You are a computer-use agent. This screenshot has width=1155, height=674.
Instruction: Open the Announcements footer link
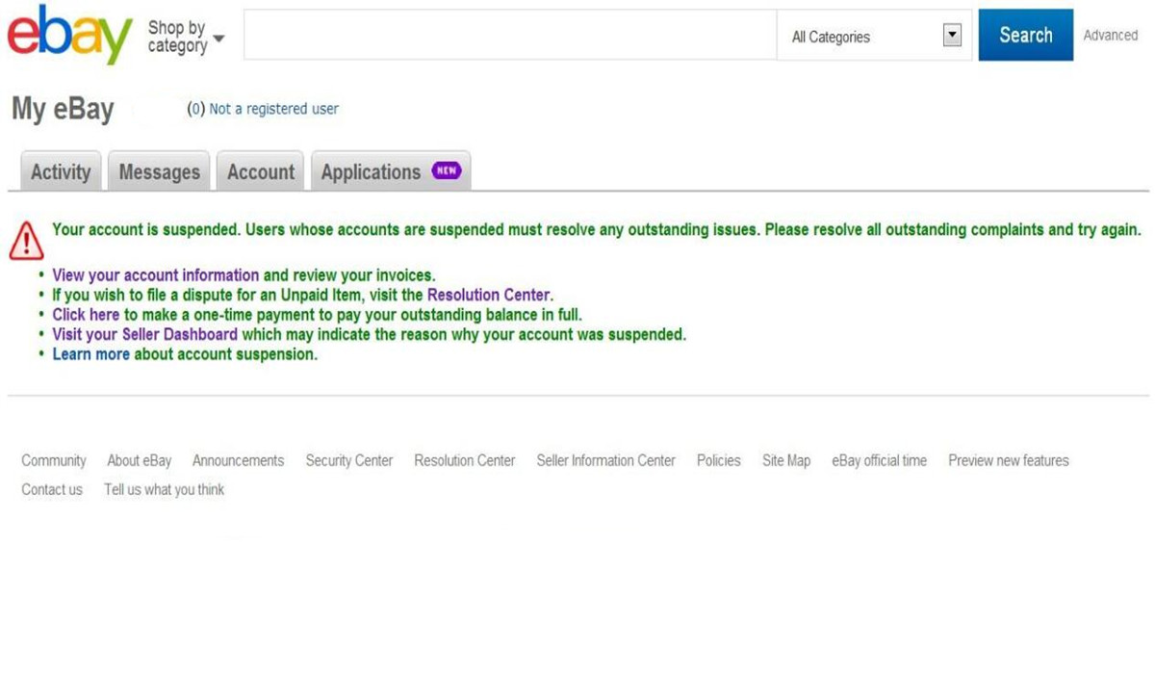click(238, 461)
